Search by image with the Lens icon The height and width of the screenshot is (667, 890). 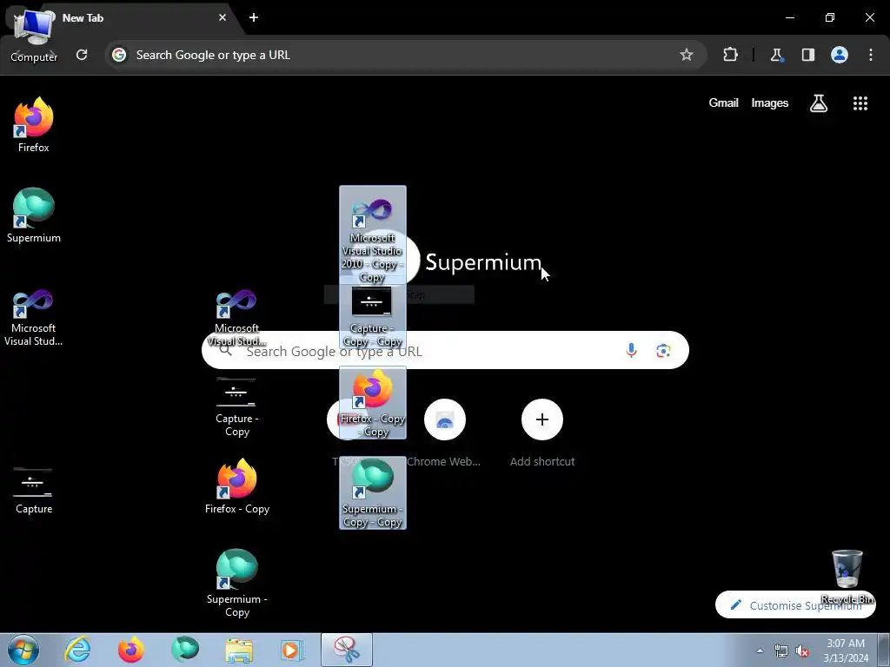[x=663, y=351]
